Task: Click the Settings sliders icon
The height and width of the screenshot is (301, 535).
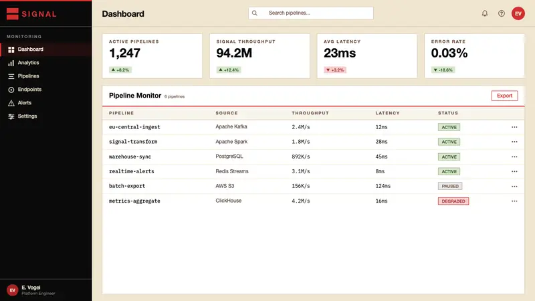Action: point(11,116)
